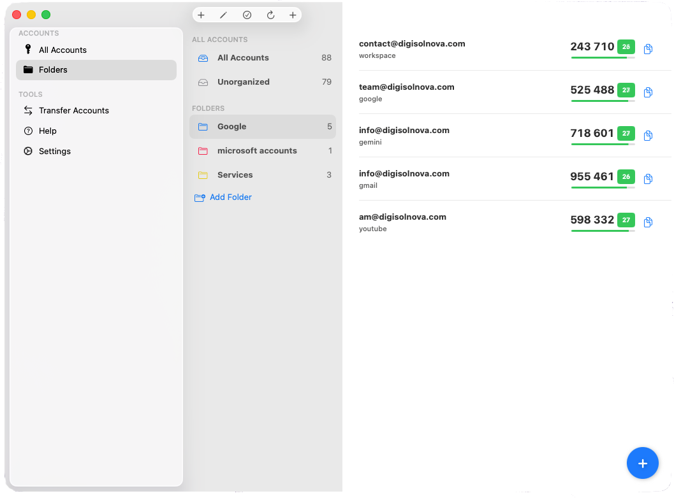Click the countdown badge for team@digisolnova.com
The width and height of the screenshot is (674, 498).
click(x=626, y=90)
